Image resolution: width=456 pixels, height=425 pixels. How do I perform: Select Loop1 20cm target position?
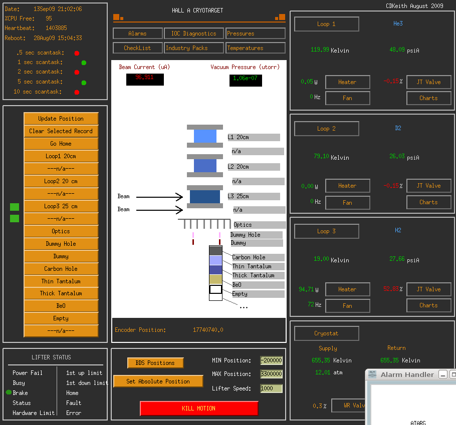[x=61, y=156]
